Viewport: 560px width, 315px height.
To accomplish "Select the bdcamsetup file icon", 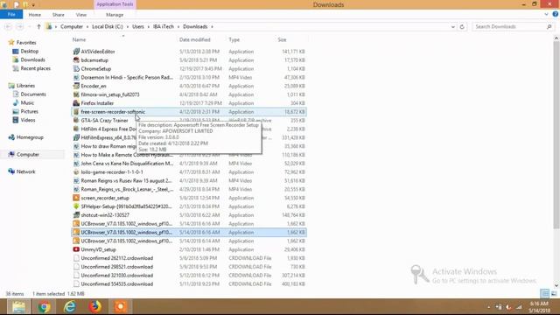I will (x=76, y=60).
